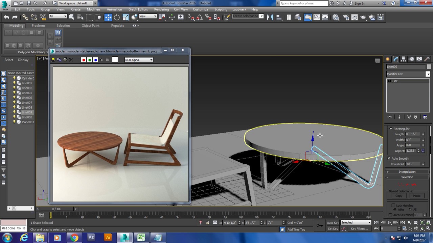Open the Modifier List dropdown

coord(408,74)
